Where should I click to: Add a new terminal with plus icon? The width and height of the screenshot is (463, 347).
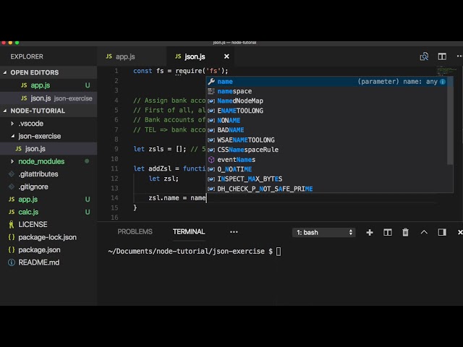(x=370, y=233)
